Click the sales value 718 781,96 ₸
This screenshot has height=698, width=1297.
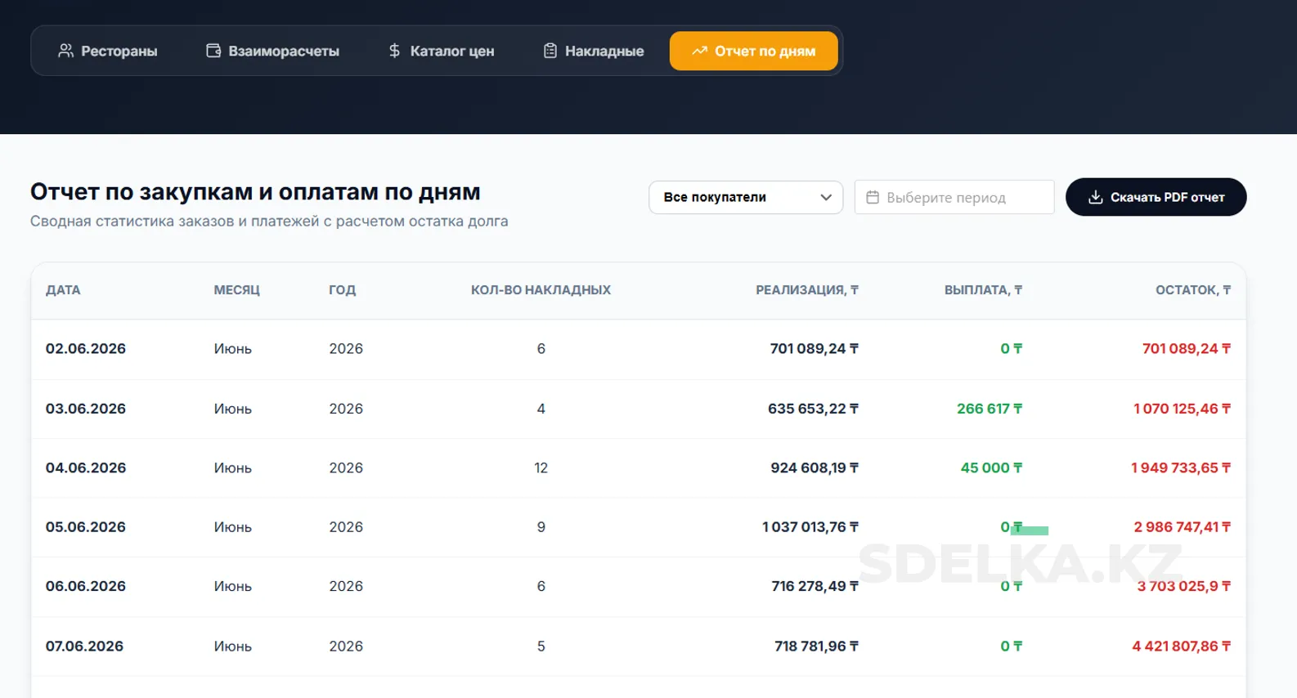817,647
